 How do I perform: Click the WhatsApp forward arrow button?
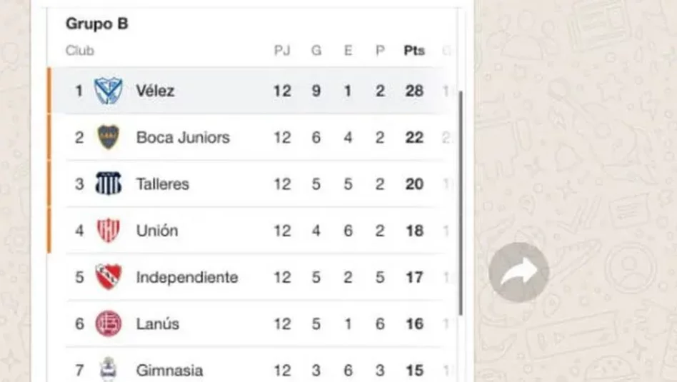[x=518, y=272]
